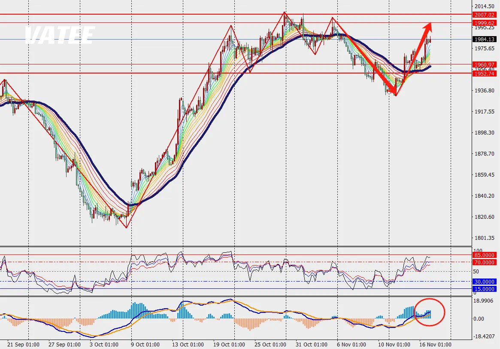Image resolution: width=500 pixels, height=349 pixels.
Task: Click the red upward arrow head
Action: click(x=427, y=27)
